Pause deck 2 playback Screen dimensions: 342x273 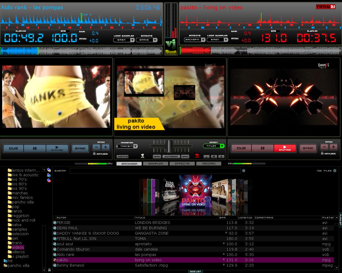click(263, 148)
